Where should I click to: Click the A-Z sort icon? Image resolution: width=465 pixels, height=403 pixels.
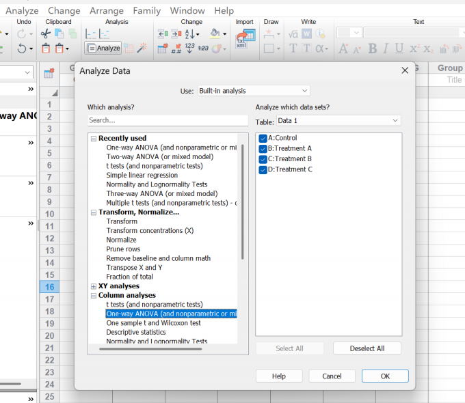click(x=190, y=33)
